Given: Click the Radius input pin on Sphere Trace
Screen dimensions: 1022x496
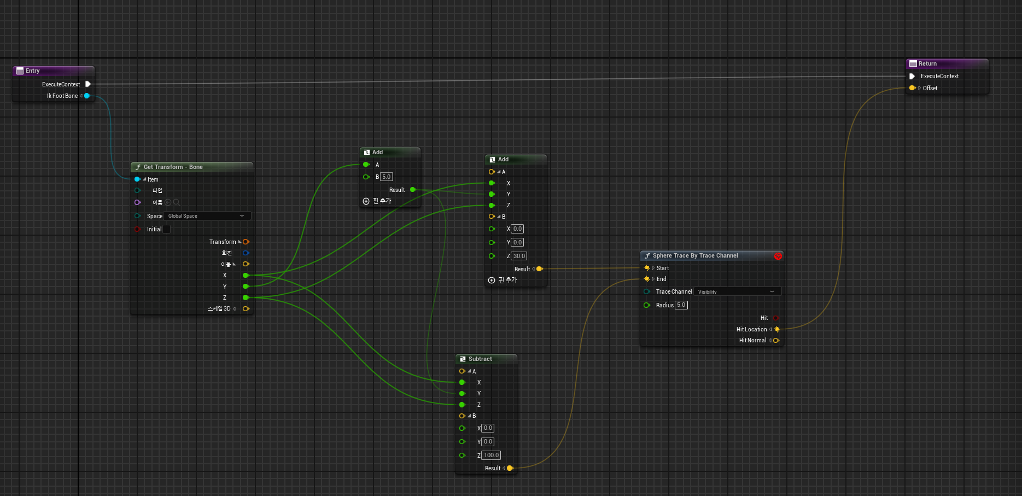Looking at the screenshot, I should coord(647,305).
